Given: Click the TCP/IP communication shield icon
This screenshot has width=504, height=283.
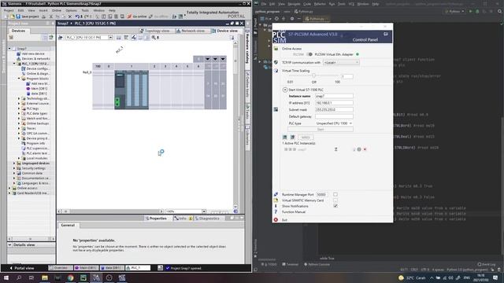Looking at the screenshot, I should 276,63.
